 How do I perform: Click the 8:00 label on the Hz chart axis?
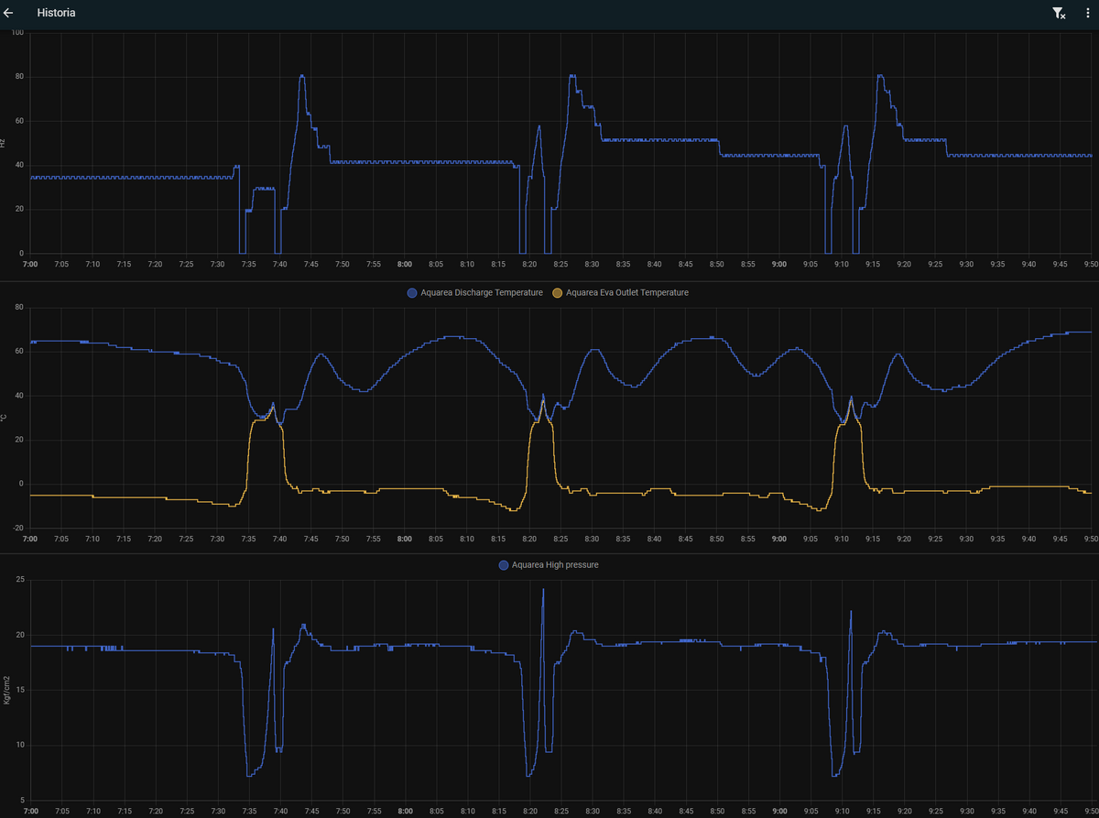tap(404, 265)
